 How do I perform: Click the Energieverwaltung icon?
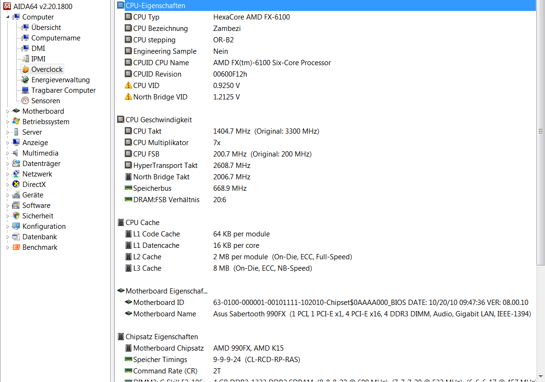(25, 79)
